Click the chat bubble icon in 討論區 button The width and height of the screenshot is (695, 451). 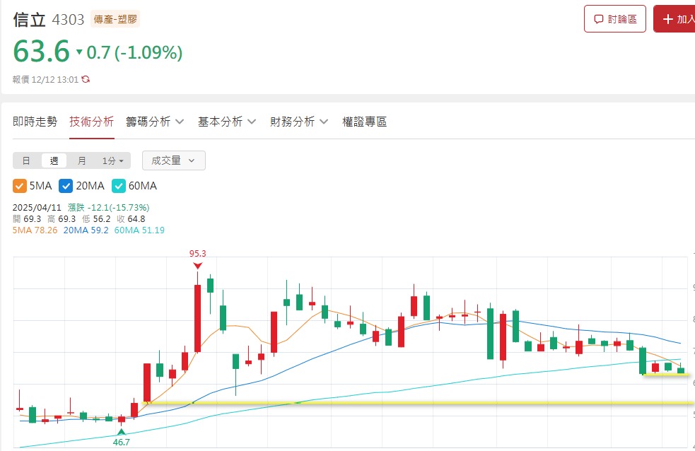coord(599,19)
